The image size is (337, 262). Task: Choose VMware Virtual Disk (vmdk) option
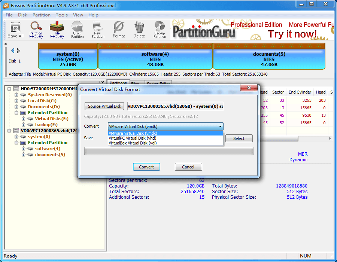(166, 133)
